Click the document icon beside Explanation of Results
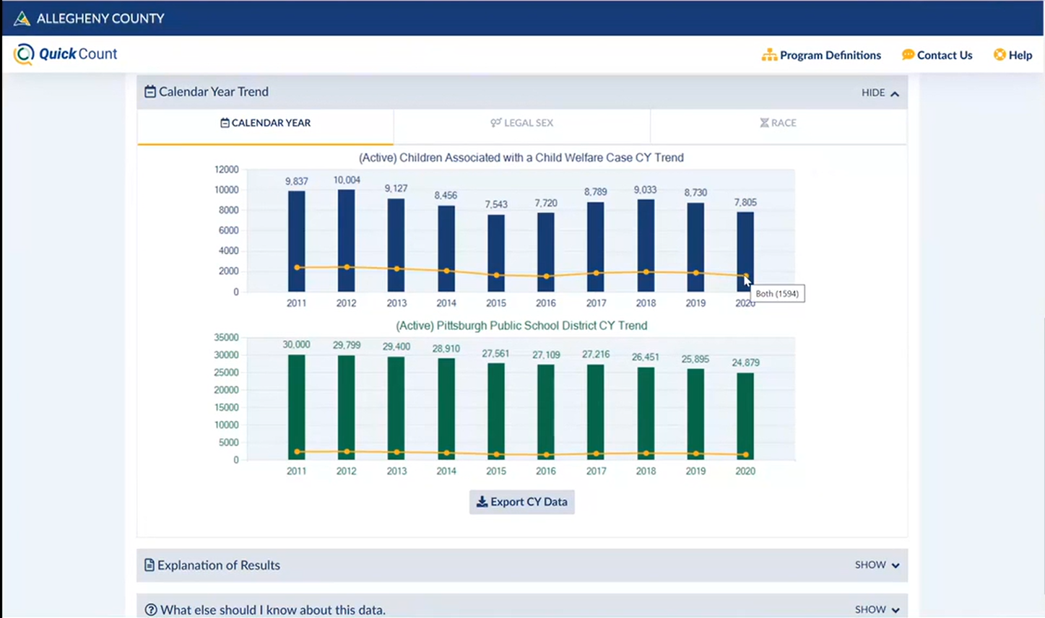 tap(149, 565)
